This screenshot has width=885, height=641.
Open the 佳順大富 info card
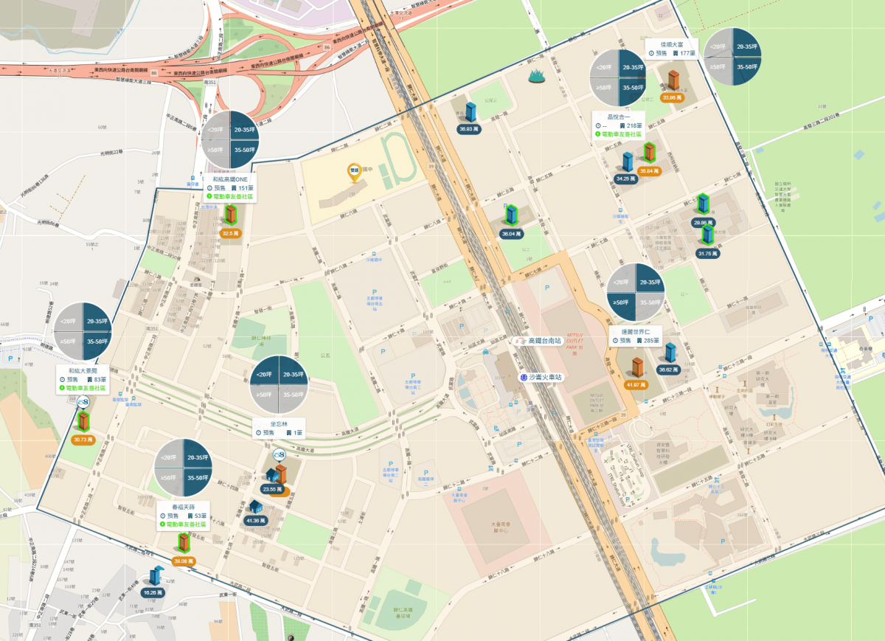(673, 49)
